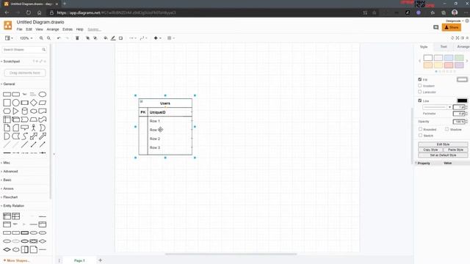Toggle the Line checkbox
Screen dimensions: 470x264
tap(420, 100)
